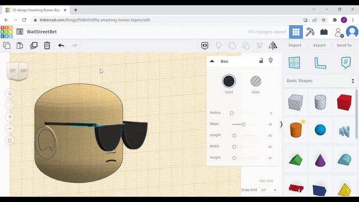Toggle lock editing on the Box

(x=261, y=61)
